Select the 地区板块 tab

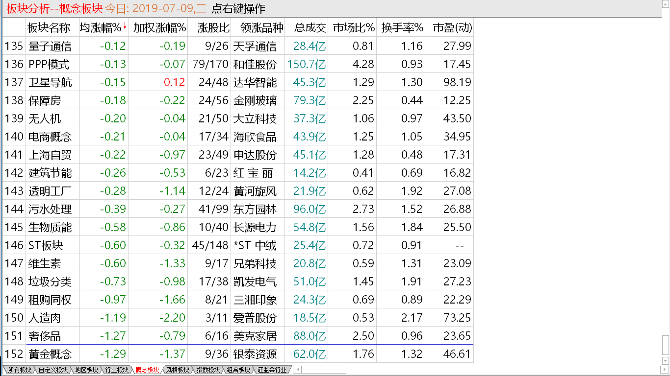[x=86, y=370]
